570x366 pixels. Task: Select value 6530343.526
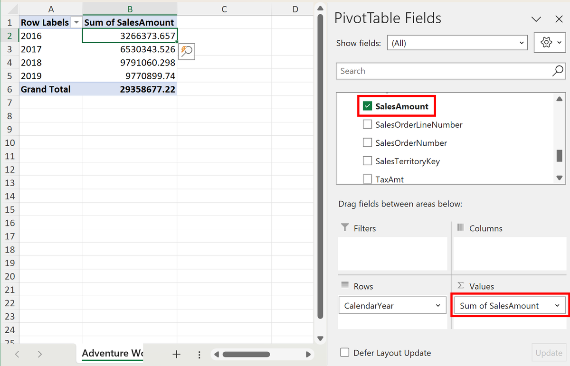[130, 49]
